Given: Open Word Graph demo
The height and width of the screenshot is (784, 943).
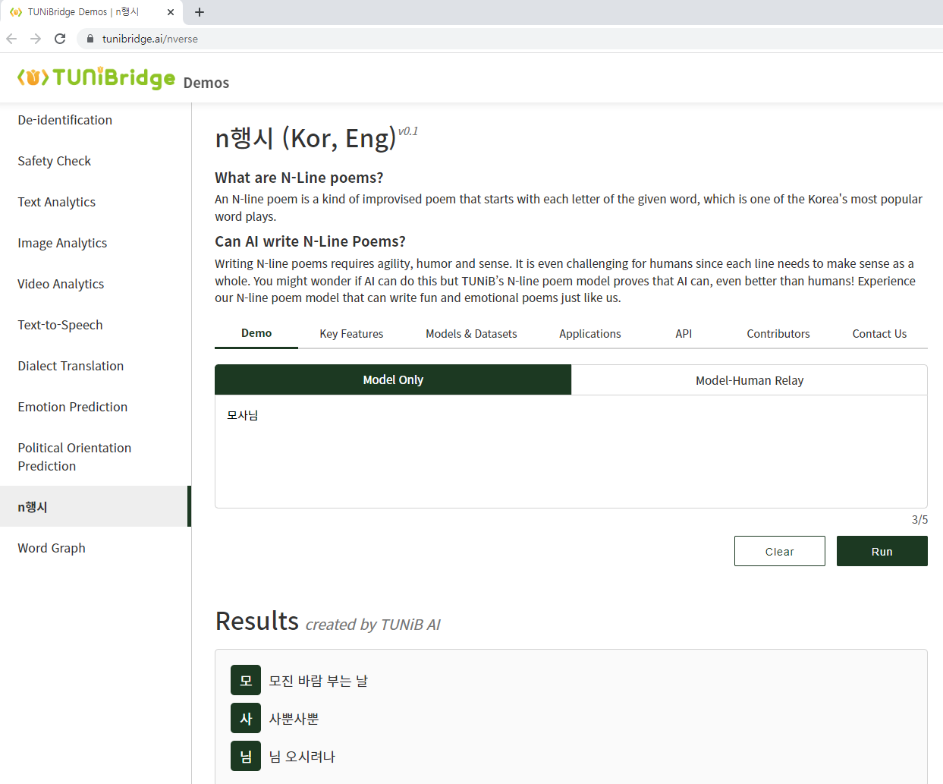Looking at the screenshot, I should click(52, 548).
